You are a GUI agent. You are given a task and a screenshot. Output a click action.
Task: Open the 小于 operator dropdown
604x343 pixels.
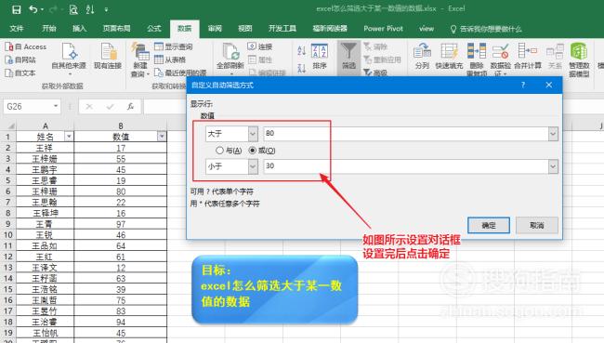pos(253,166)
